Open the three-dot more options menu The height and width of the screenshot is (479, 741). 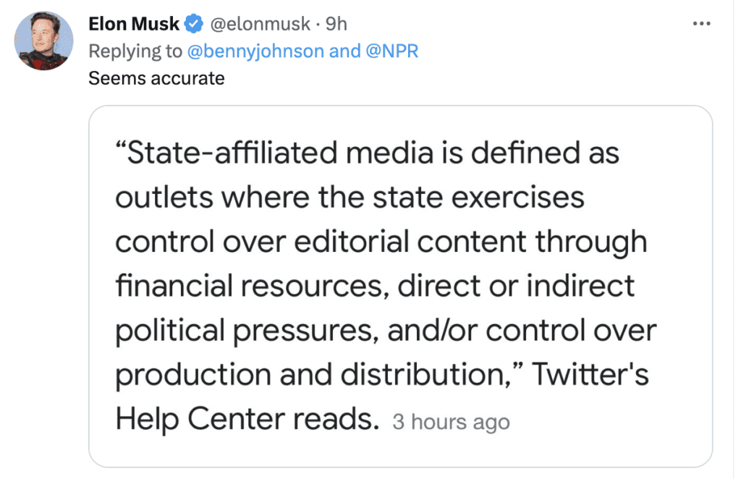coord(701,24)
